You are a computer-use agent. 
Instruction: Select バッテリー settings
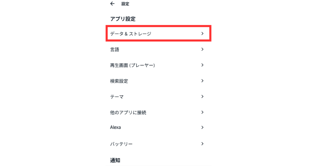pos(158,144)
